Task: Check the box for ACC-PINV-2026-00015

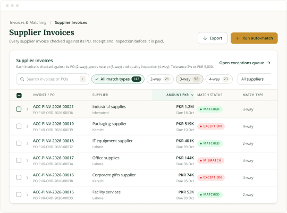Action: (19, 194)
